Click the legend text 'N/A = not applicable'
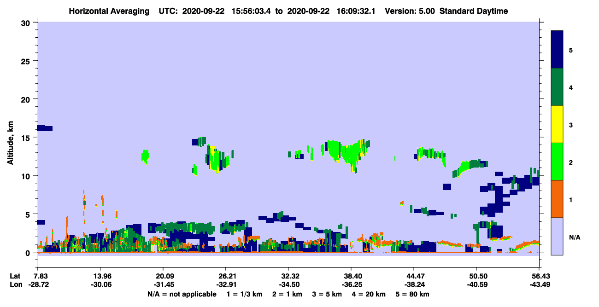Image resolution: width=599 pixels, height=307 pixels. (182, 294)
